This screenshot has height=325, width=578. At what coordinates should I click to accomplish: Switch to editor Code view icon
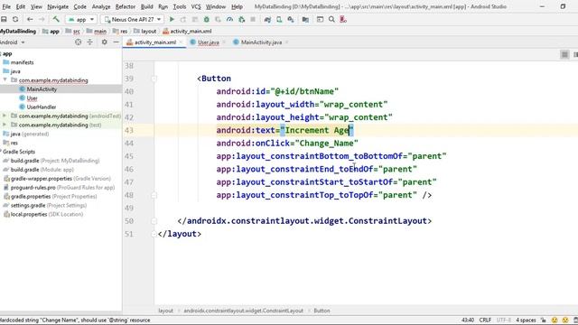(564, 54)
